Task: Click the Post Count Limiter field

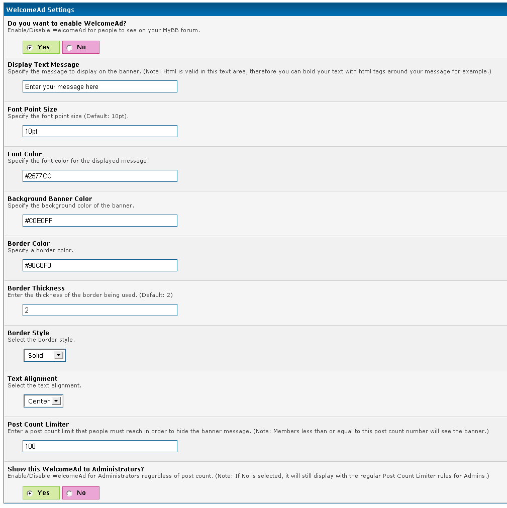Action: click(100, 447)
